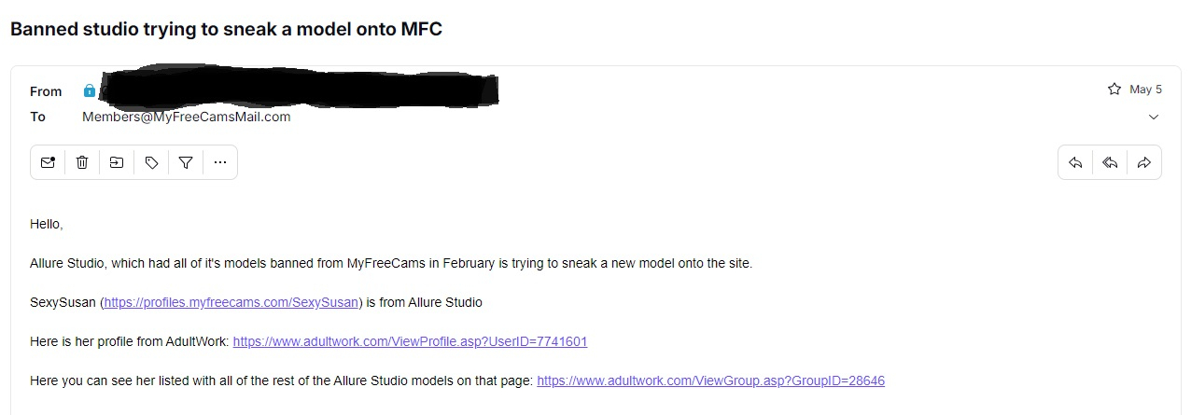View encryption details via the lock icon
The height and width of the screenshot is (415, 1191).
(x=89, y=90)
